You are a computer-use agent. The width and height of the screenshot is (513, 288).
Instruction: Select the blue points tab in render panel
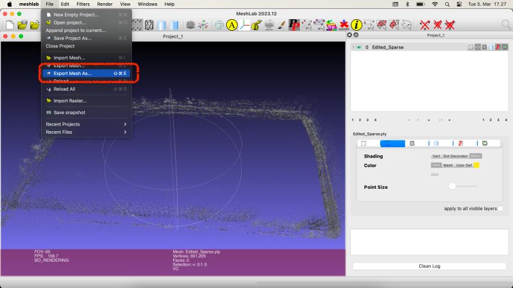pos(392,143)
